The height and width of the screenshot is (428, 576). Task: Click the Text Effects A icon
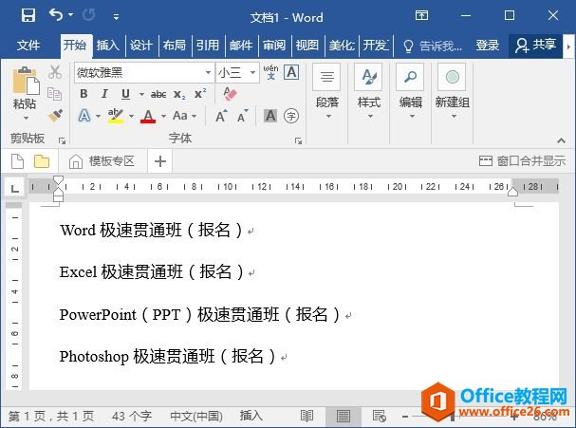point(84,116)
